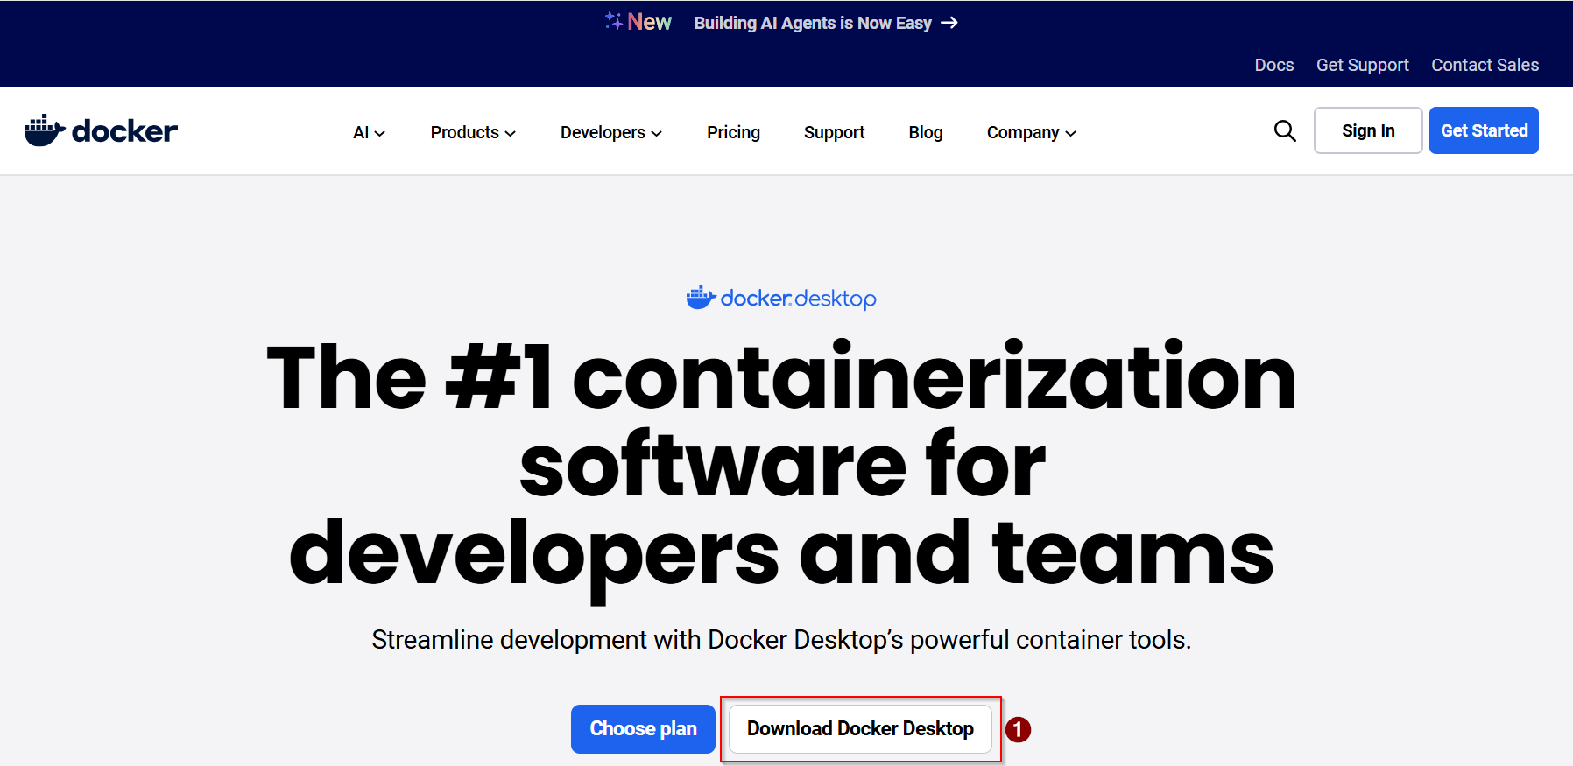This screenshot has width=1573, height=766.
Task: Open the Developers dropdown menu
Action: (610, 132)
